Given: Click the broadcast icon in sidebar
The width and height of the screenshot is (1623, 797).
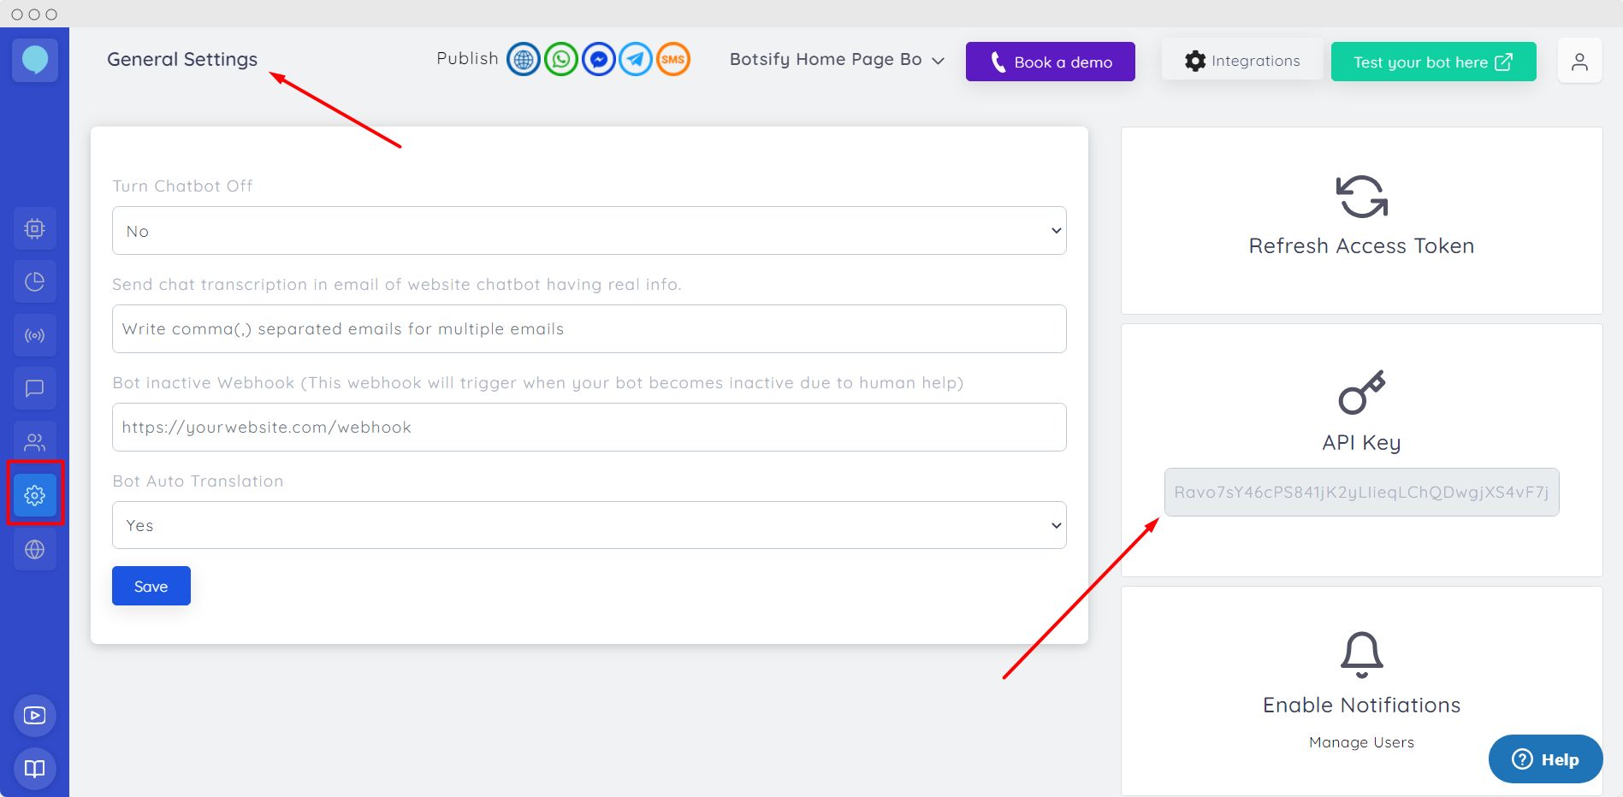Looking at the screenshot, I should pyautogui.click(x=35, y=336).
